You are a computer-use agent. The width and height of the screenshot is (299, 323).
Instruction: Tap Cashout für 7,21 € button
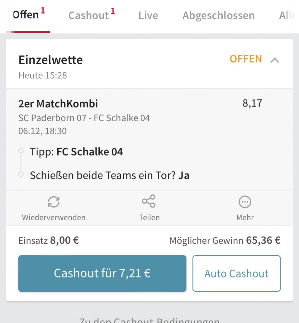[102, 273]
